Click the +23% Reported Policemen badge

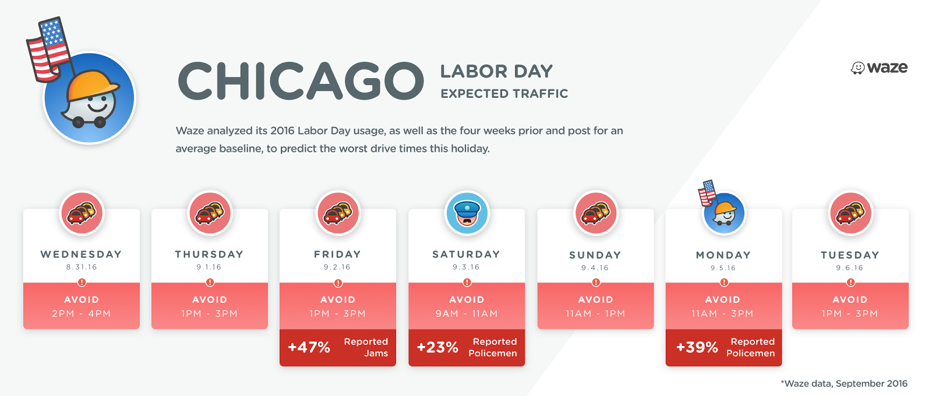tap(467, 348)
